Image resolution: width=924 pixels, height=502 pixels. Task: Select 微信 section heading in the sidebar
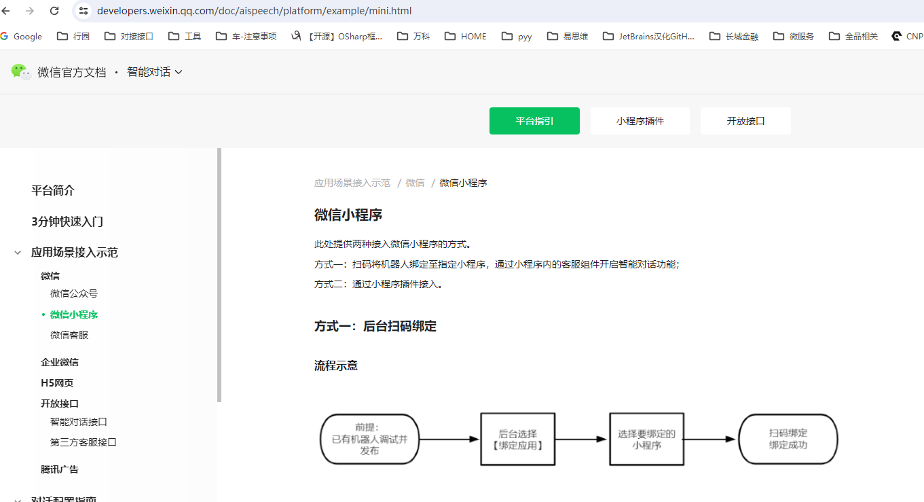50,276
